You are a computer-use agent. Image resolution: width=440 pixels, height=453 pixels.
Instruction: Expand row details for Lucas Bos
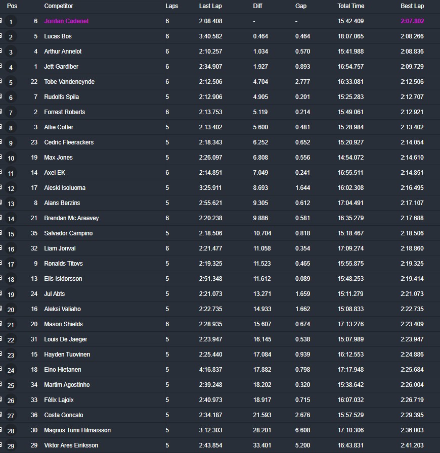tap(1, 35)
